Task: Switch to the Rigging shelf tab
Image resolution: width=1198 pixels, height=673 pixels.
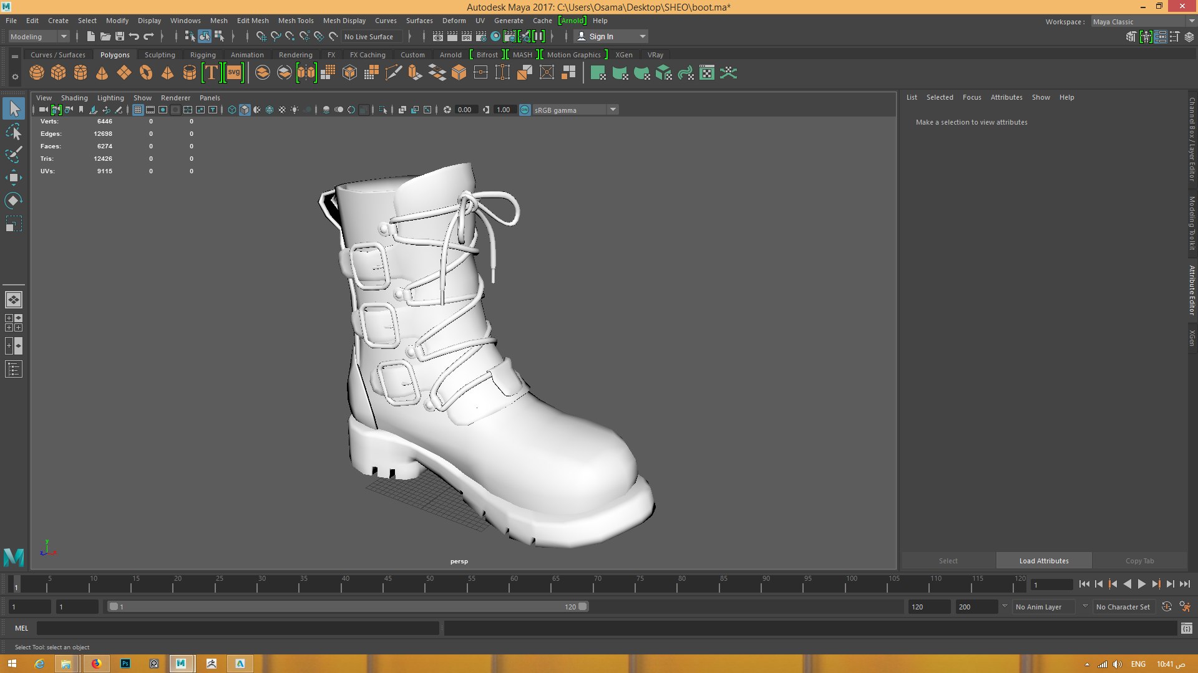Action: pos(203,55)
